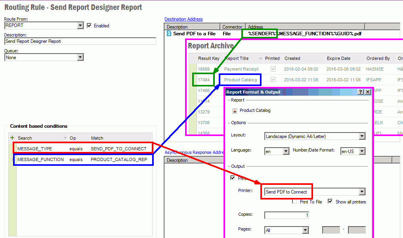Close the Report Format & Output dialog
This screenshot has height=238, width=403.
368,92
